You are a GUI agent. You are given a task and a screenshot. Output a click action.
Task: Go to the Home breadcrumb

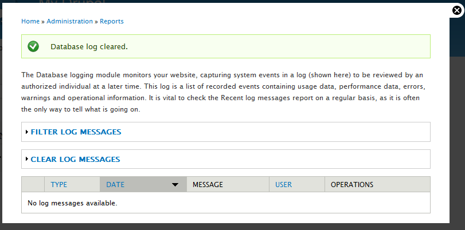point(30,21)
